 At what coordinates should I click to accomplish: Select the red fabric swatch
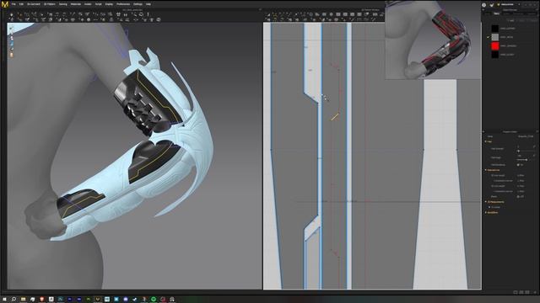click(x=495, y=45)
